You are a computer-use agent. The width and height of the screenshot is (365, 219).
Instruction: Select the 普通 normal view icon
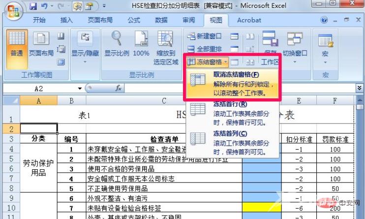point(17,46)
